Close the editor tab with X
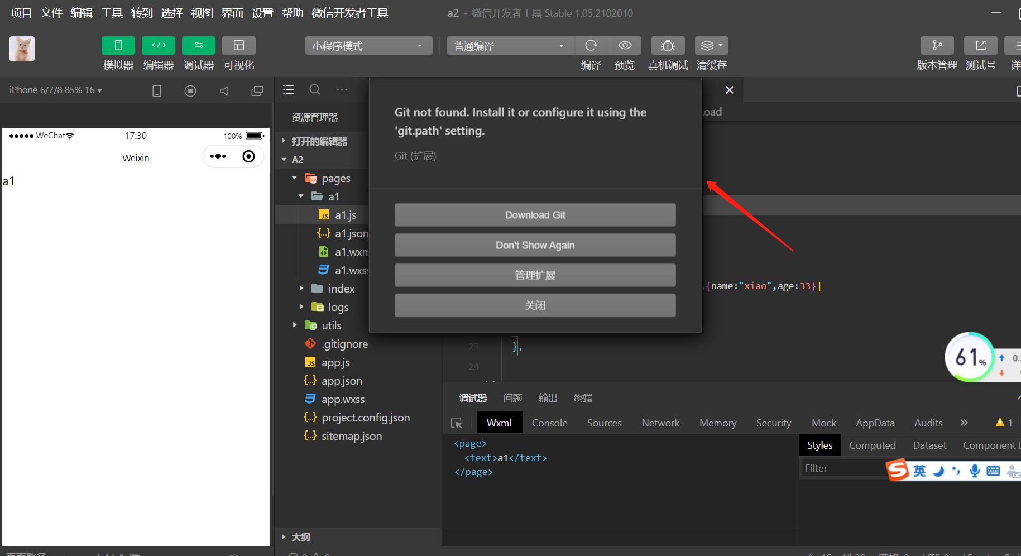The width and height of the screenshot is (1021, 556). (x=729, y=90)
